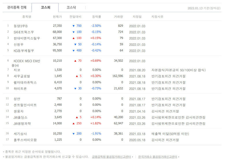This screenshot has height=164, width=225.
Task: Open stock 하이트론
Action: [20, 89]
